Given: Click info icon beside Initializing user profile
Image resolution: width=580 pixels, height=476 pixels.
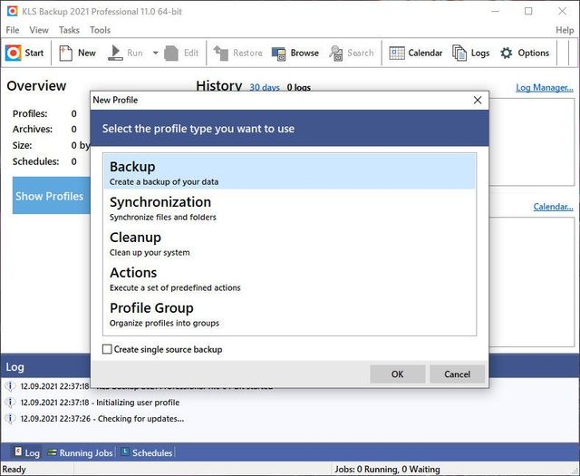Looking at the screenshot, I should (x=10, y=403).
